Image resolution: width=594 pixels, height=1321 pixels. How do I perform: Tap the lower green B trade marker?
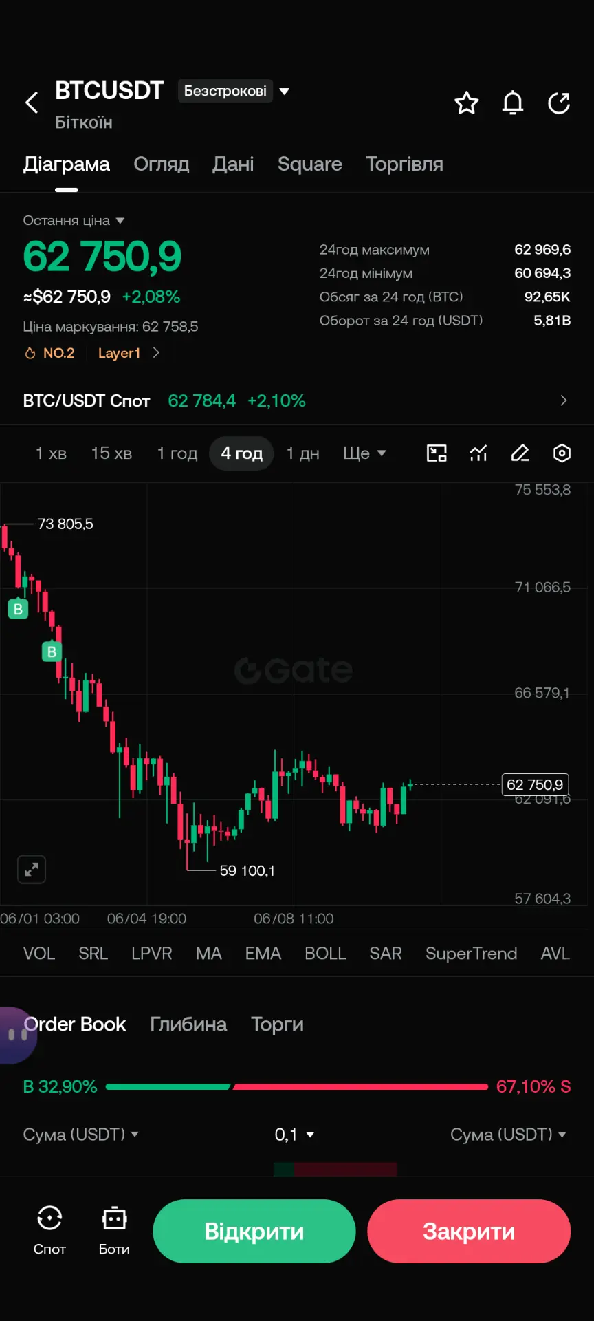click(52, 652)
